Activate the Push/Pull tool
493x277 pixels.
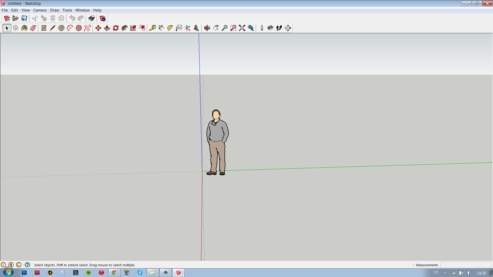[x=107, y=28]
